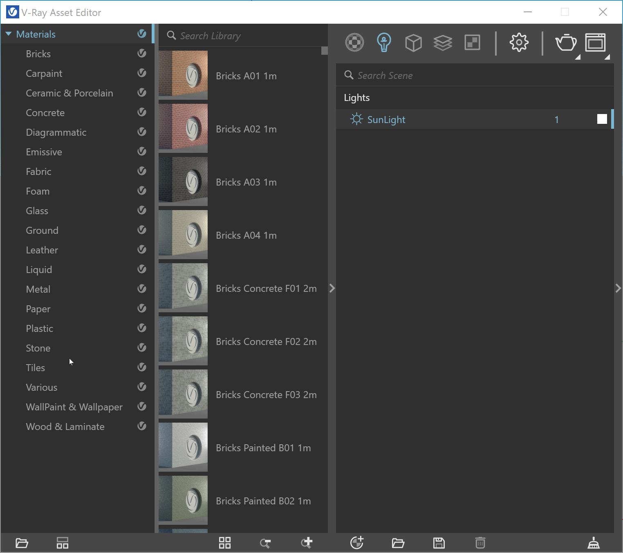Click the zoom out thumbnails icon
The height and width of the screenshot is (553, 623).
pyautogui.click(x=265, y=543)
